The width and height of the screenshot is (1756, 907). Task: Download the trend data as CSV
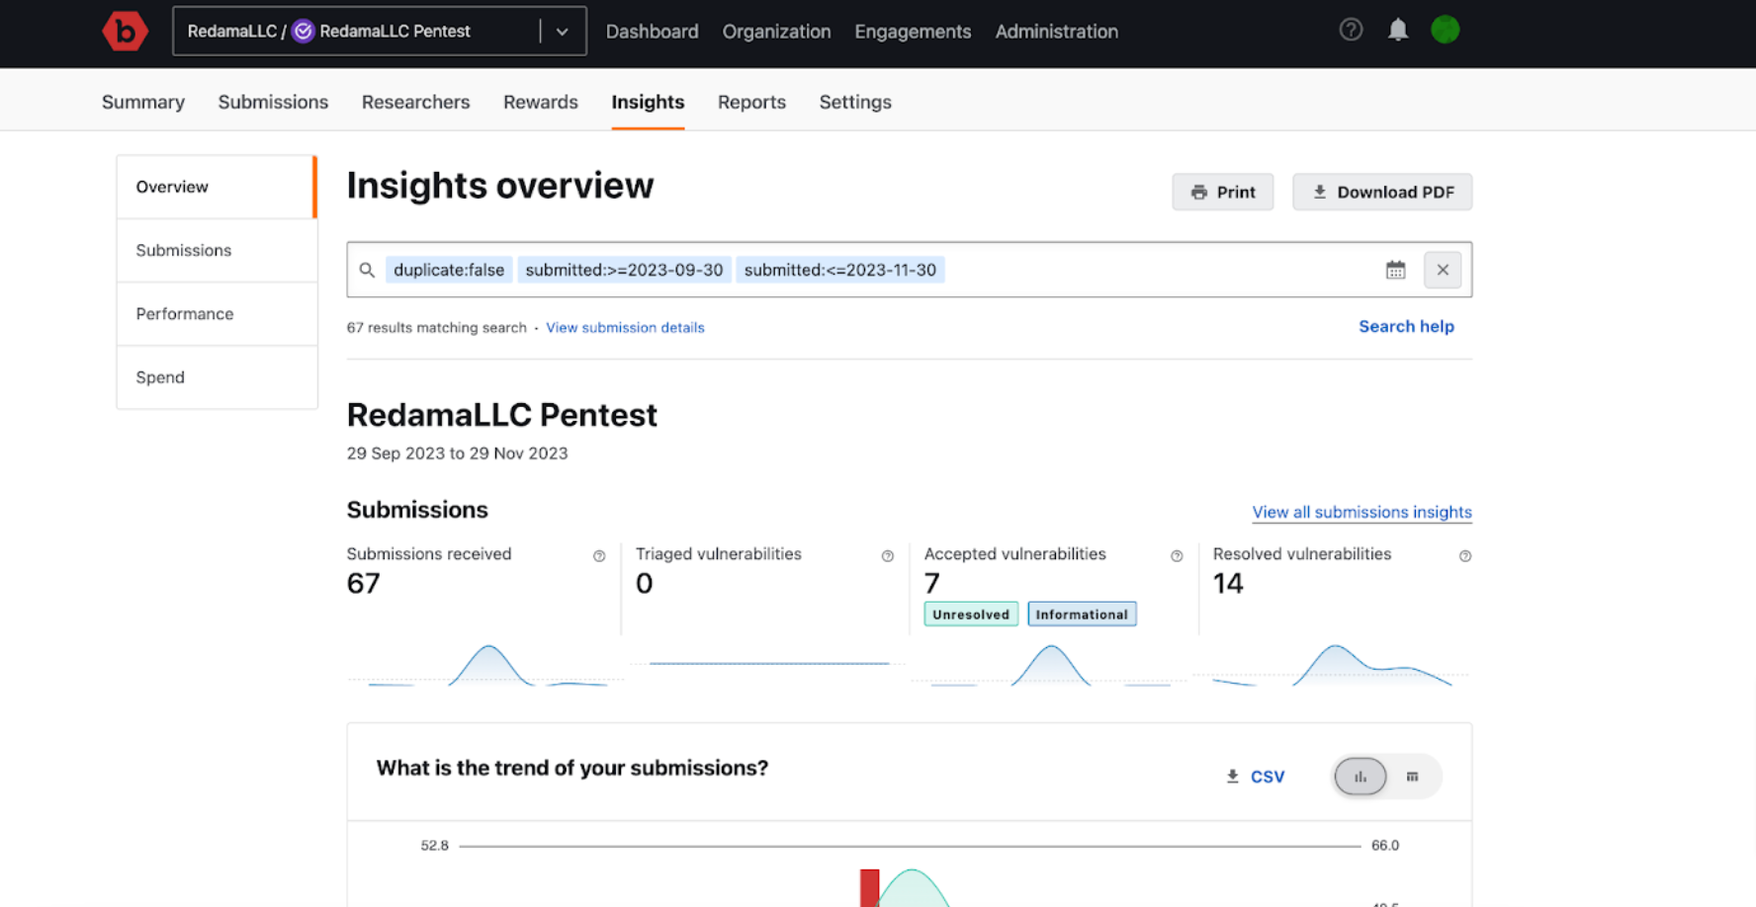1256,777
